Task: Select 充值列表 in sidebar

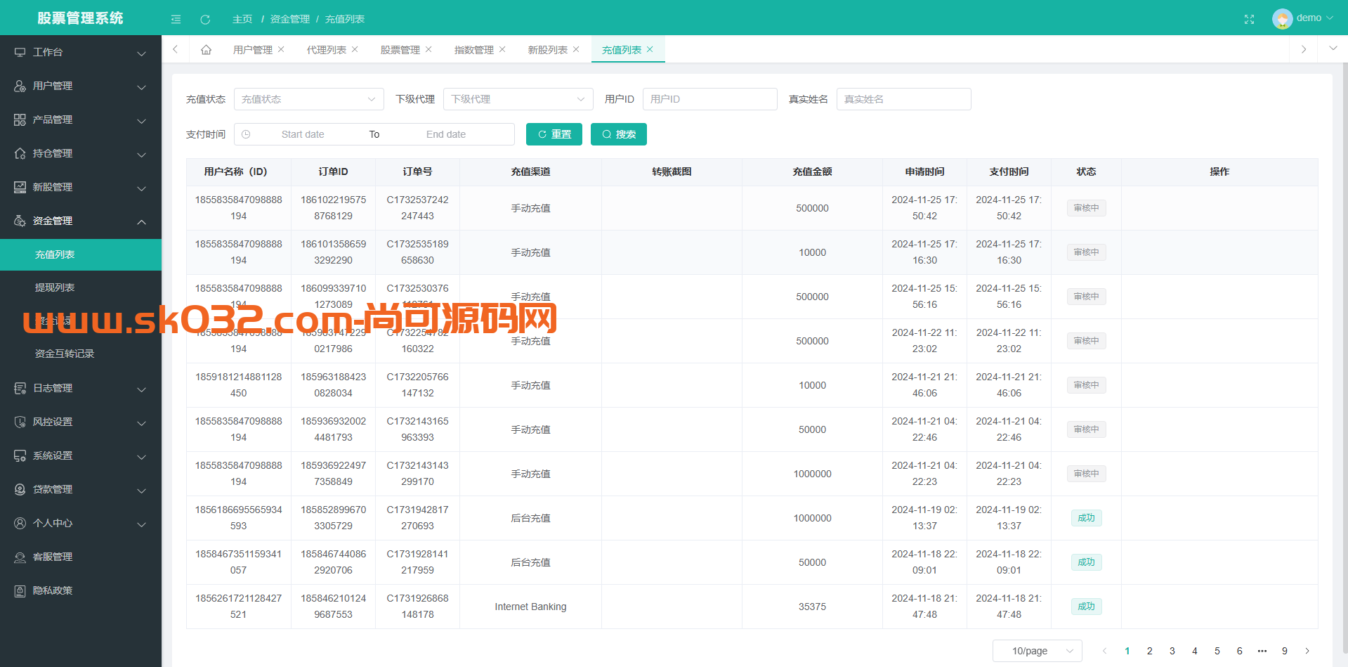Action: click(81, 254)
